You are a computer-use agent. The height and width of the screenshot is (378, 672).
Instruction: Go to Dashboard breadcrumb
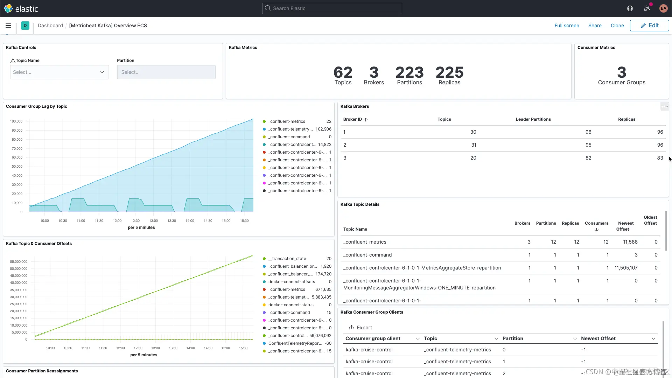[50, 26]
